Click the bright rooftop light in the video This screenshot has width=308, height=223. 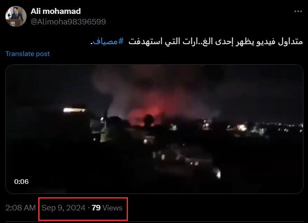coord(74,110)
